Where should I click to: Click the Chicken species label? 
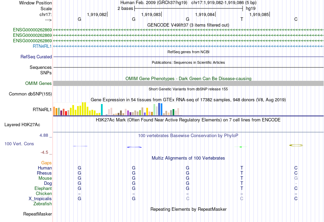point(44,193)
